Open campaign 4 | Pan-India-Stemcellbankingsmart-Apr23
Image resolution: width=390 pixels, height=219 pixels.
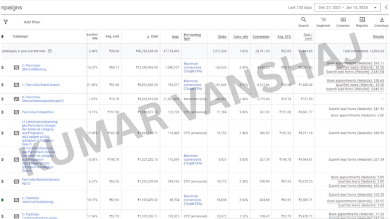tap(42, 99)
